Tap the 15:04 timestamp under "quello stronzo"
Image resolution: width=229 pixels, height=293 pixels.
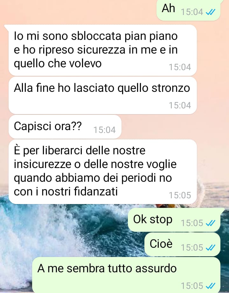pyautogui.click(x=180, y=105)
